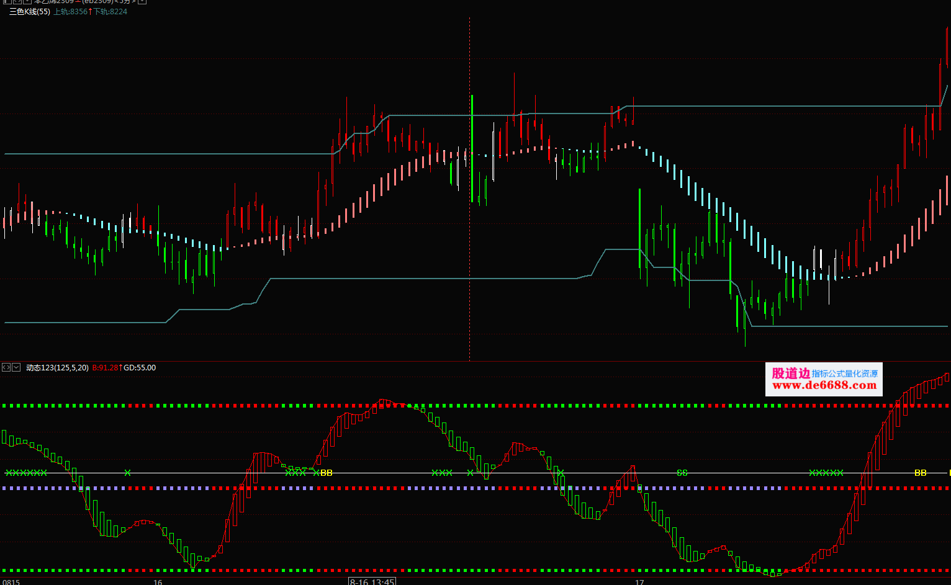Click the indicator switch arrows icon beside 动态123

6,367
